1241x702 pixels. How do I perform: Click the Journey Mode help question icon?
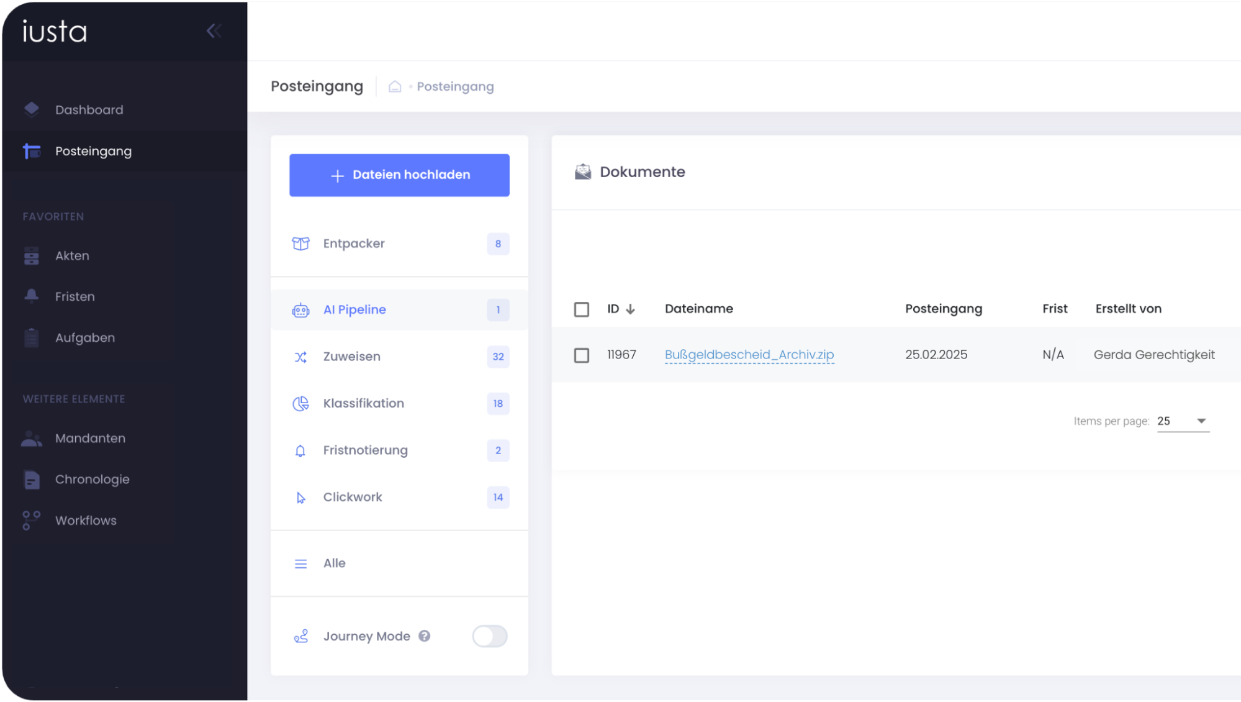coord(424,636)
